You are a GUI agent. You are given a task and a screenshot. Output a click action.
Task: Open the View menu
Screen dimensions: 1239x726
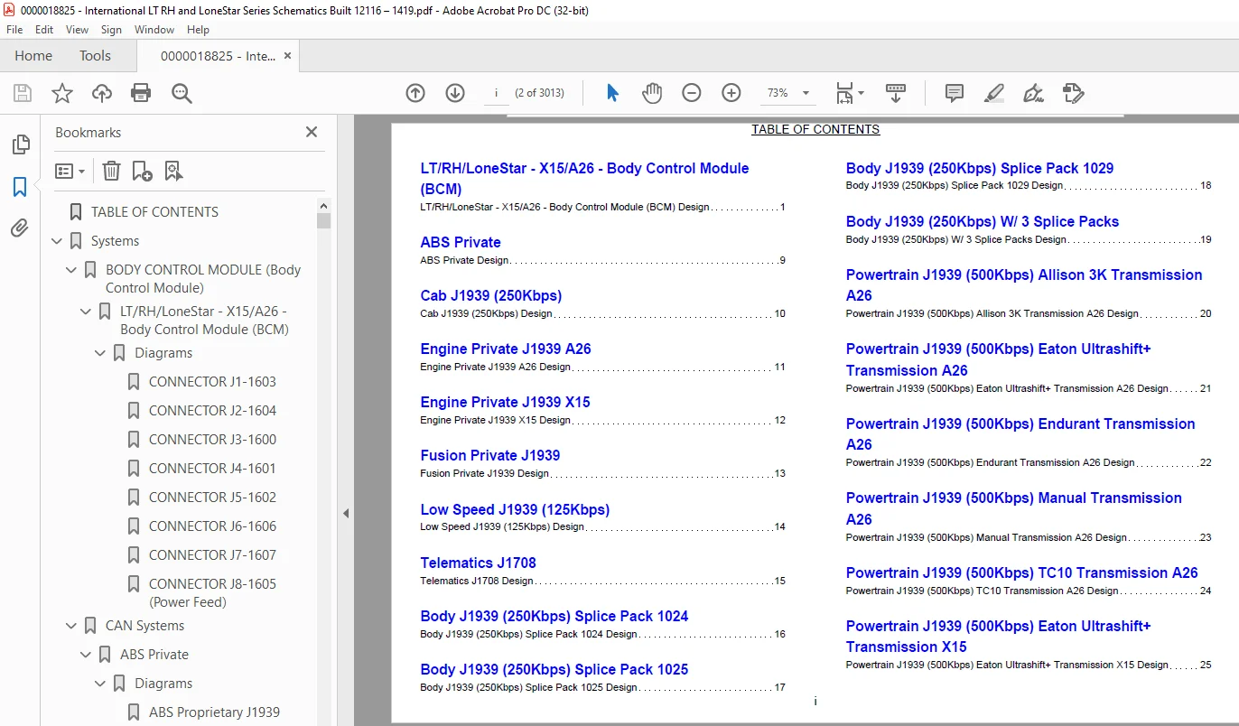(x=77, y=30)
